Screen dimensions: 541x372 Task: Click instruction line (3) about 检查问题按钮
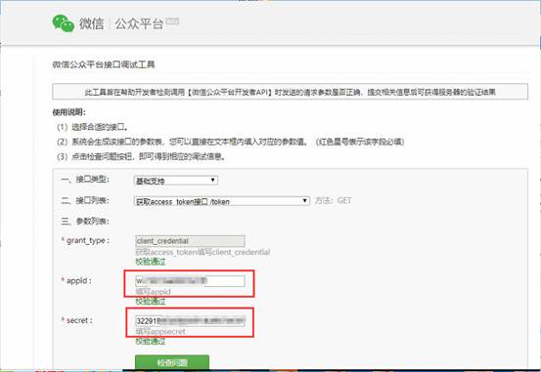point(142,157)
